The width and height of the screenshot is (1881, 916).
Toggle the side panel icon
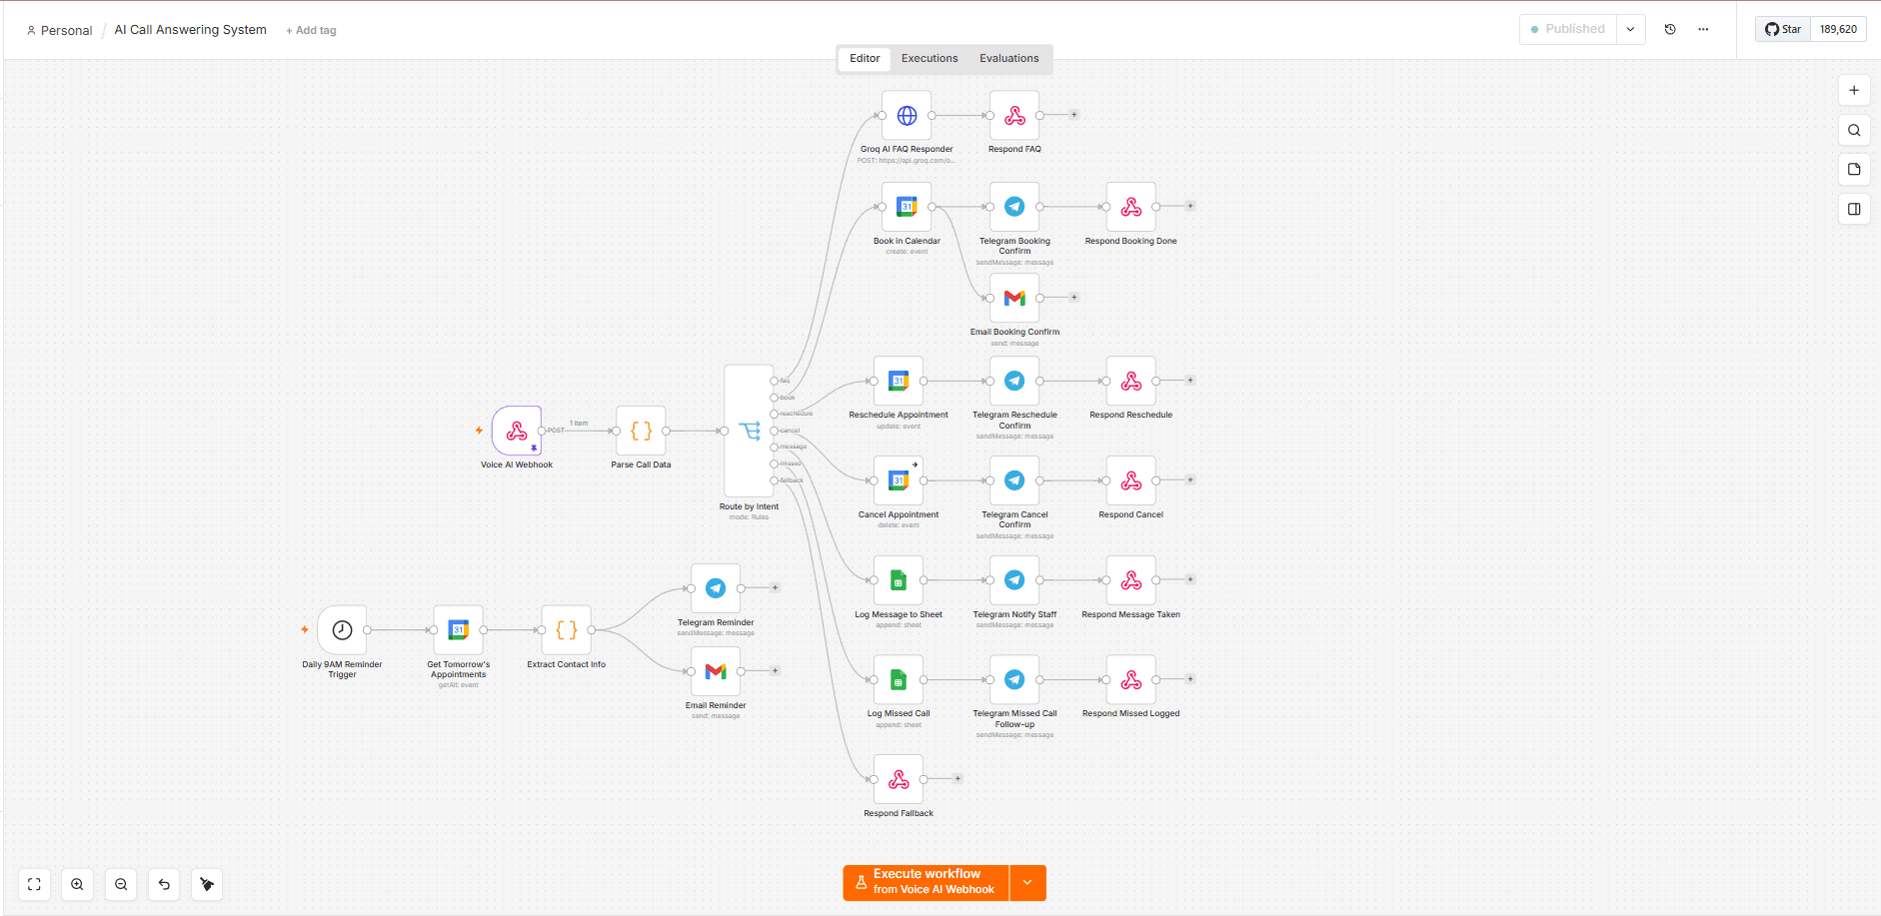coord(1854,209)
